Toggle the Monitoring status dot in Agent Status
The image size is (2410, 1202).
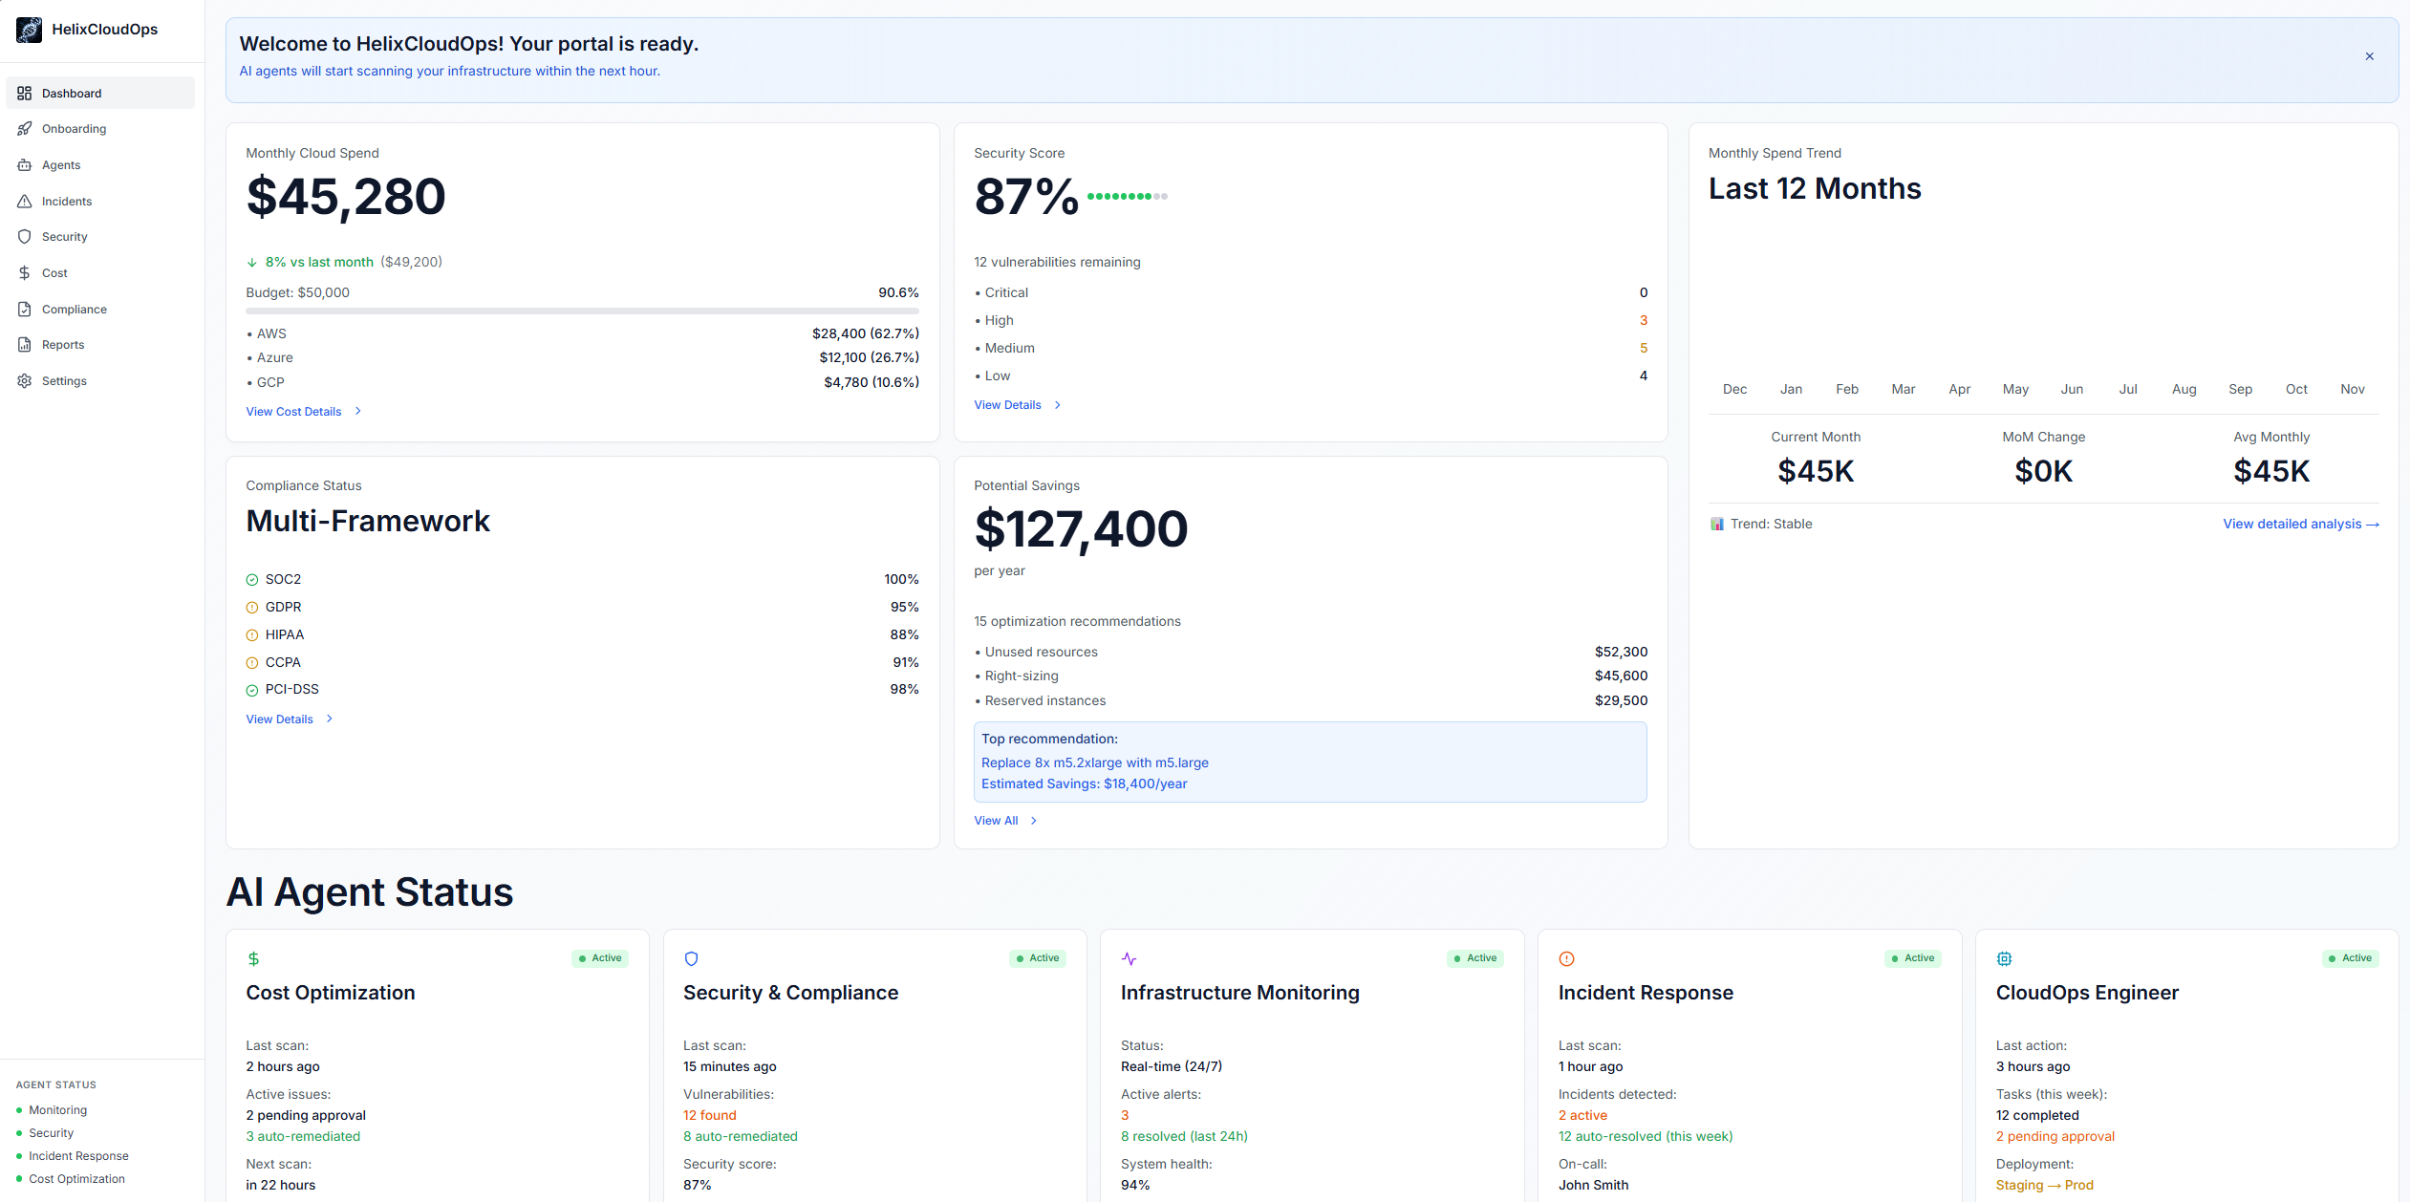(x=20, y=1109)
